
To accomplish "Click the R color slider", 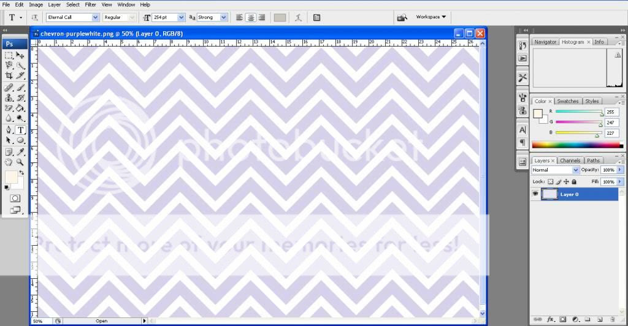I will pos(579,112).
